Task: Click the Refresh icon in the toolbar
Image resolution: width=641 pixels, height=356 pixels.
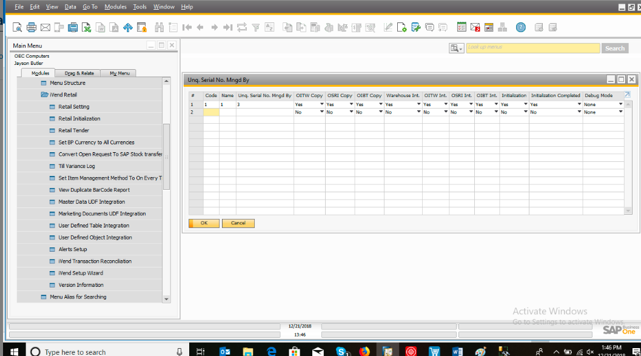Action: pos(242,27)
